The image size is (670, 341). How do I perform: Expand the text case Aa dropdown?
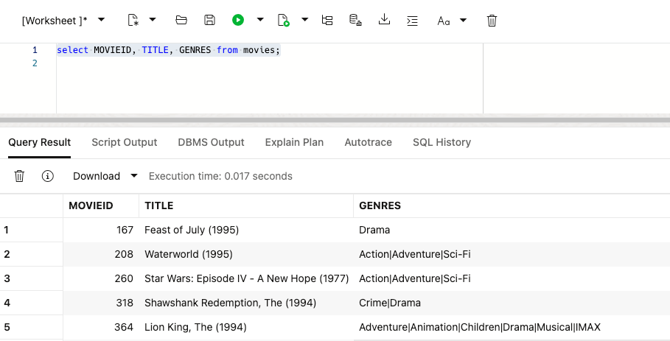click(463, 20)
